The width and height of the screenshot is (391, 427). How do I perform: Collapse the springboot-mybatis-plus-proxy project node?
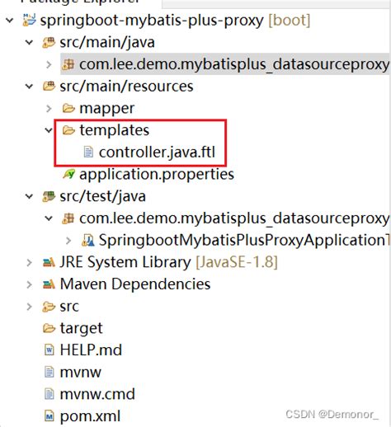(10, 21)
